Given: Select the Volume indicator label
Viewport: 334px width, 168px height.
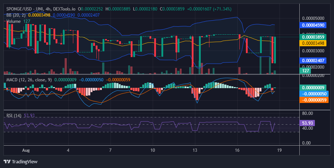Looking at the screenshot, I should point(13,21).
